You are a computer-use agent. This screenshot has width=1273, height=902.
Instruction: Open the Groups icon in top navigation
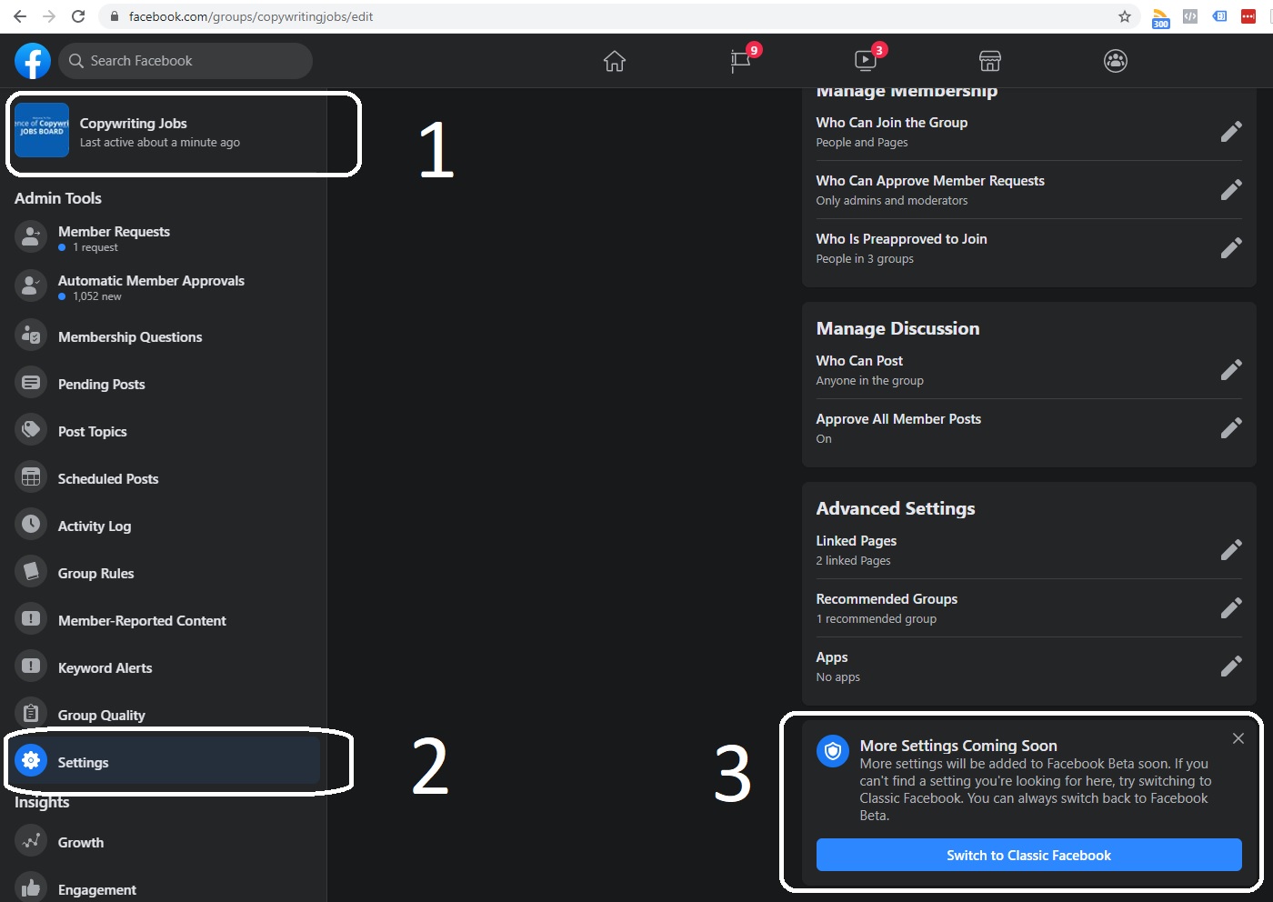(x=1116, y=61)
